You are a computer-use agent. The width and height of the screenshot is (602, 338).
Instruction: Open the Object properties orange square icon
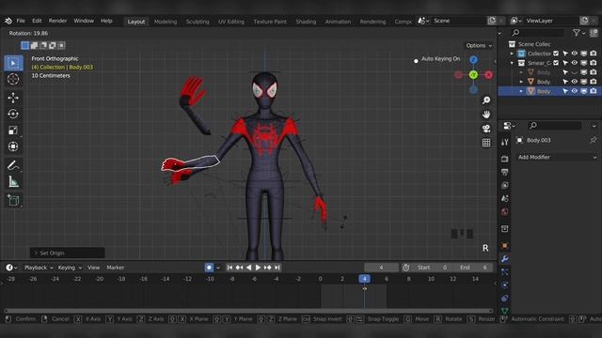point(505,245)
